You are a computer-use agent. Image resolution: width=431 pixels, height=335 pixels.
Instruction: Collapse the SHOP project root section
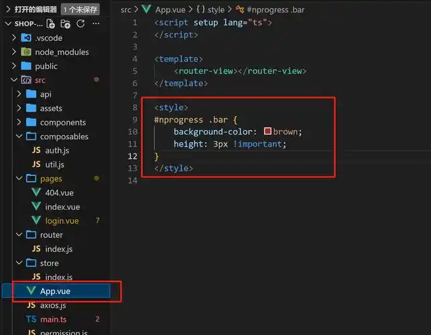pyautogui.click(x=8, y=23)
